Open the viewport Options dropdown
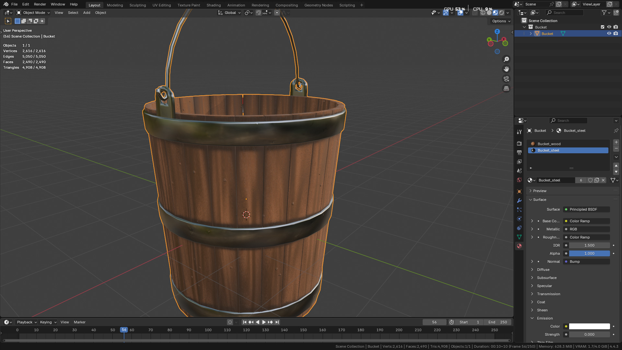This screenshot has height=350, width=622. (x=501, y=21)
